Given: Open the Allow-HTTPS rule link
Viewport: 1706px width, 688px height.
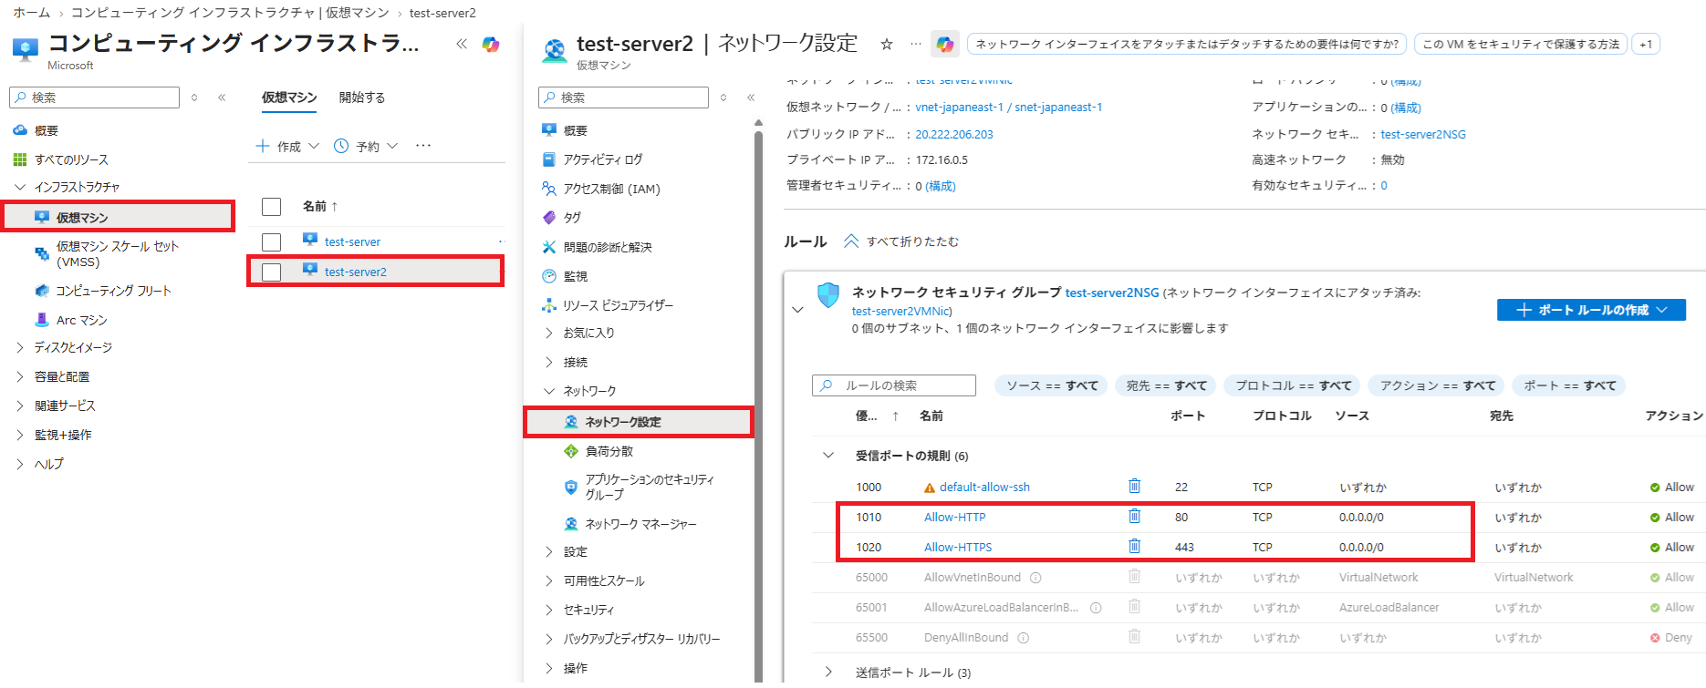Looking at the screenshot, I should 958,547.
